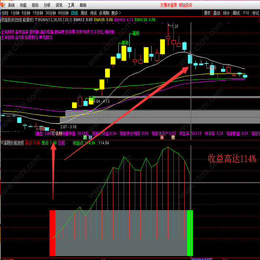Open the 报价 menu
The width and height of the screenshot is (260, 260).
35,5
